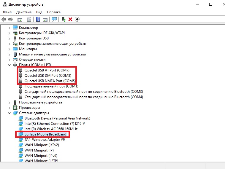Viewport: 225px width, 169px height.
Task: Select Quectel USB NMEA Port (COM6)
Action: pyautogui.click(x=50, y=81)
